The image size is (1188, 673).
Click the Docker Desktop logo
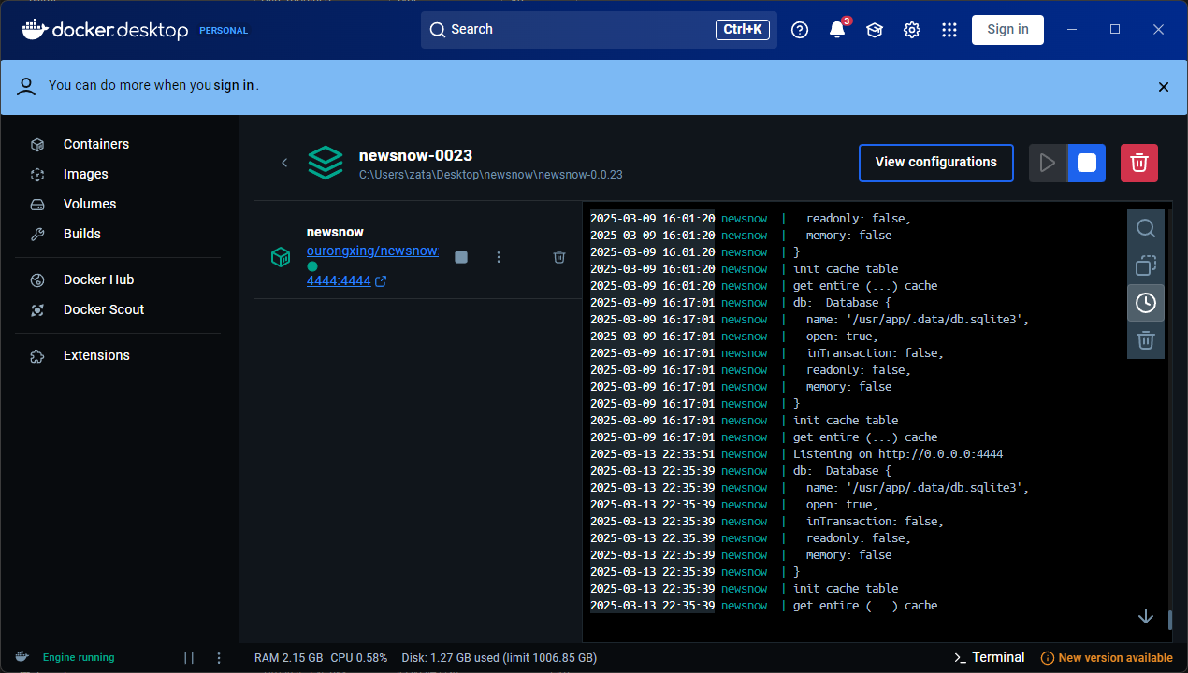106,30
